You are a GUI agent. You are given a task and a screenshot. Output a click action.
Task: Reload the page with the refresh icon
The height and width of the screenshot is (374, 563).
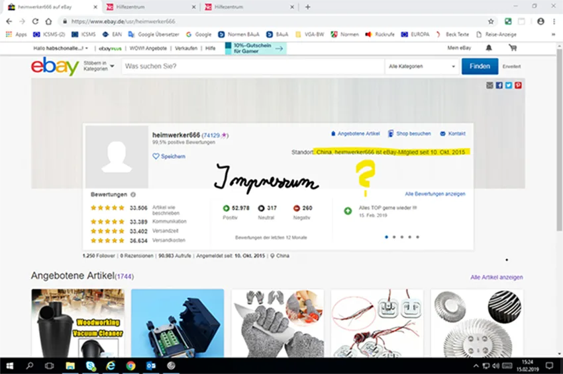point(35,22)
